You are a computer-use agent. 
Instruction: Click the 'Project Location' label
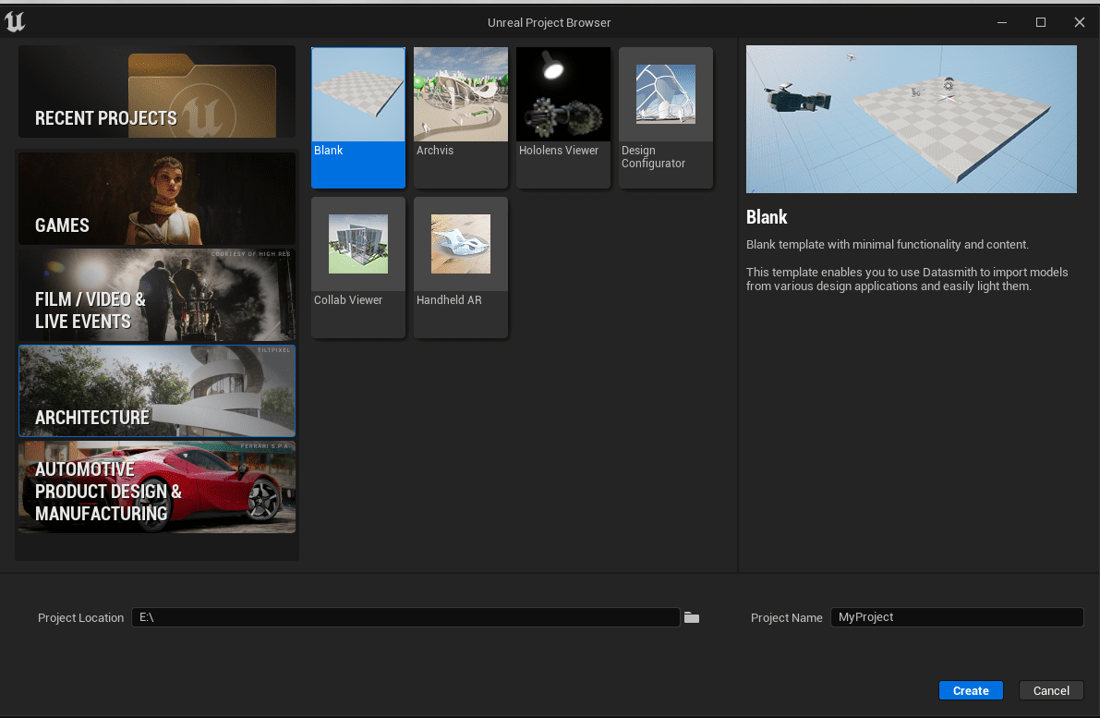[80, 617]
